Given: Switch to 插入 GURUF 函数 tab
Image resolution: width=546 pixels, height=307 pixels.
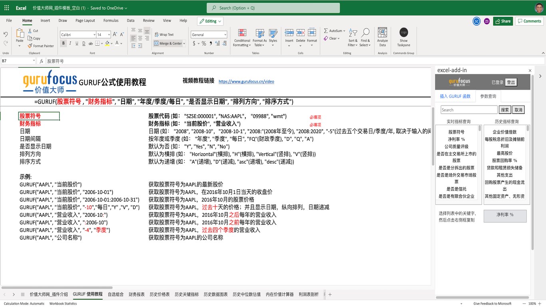Looking at the screenshot, I should pyautogui.click(x=455, y=96).
